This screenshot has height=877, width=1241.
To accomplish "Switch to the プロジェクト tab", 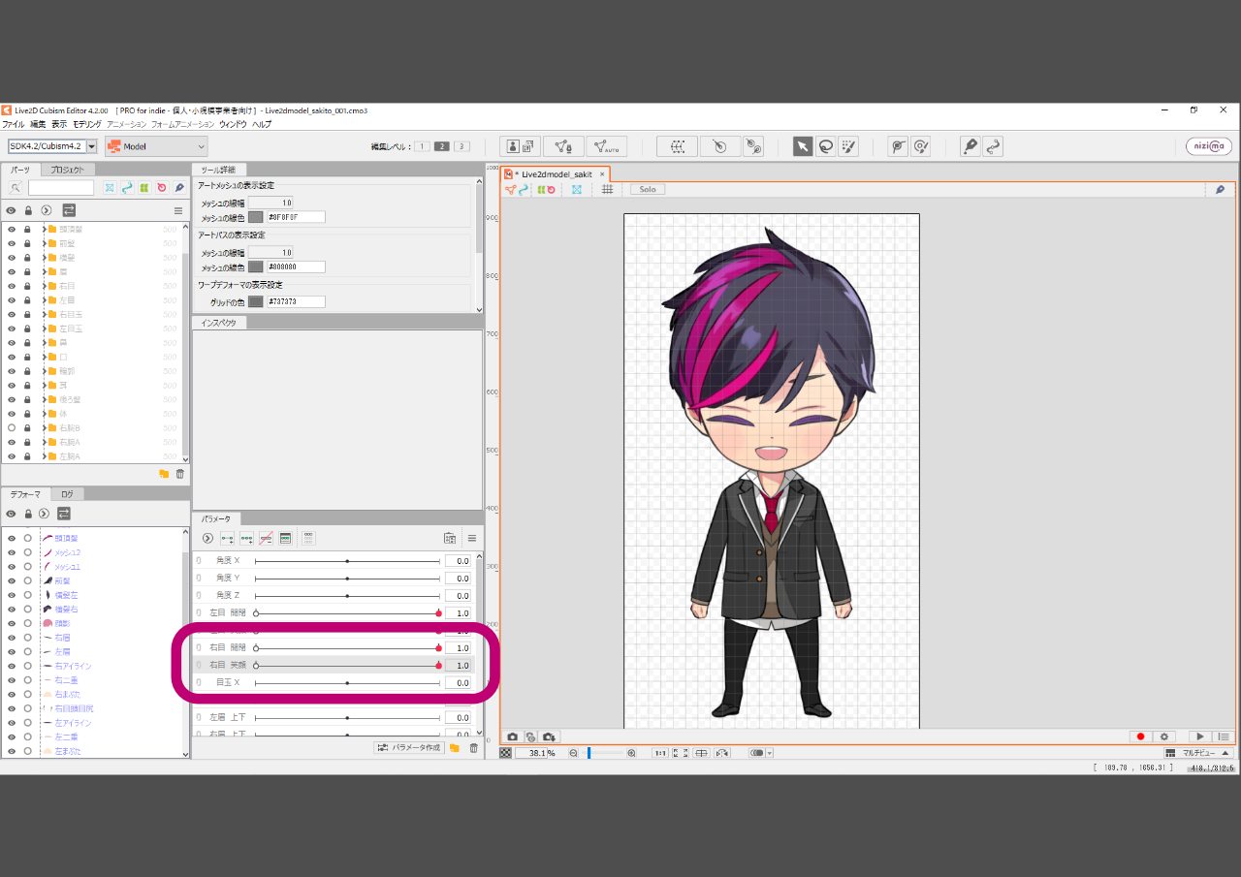I will (x=74, y=170).
